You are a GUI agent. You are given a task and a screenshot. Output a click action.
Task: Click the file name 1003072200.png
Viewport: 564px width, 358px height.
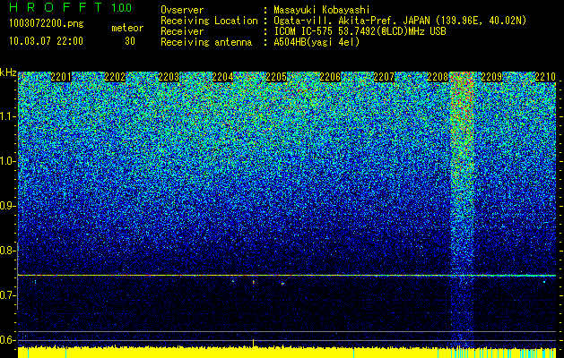(47, 24)
